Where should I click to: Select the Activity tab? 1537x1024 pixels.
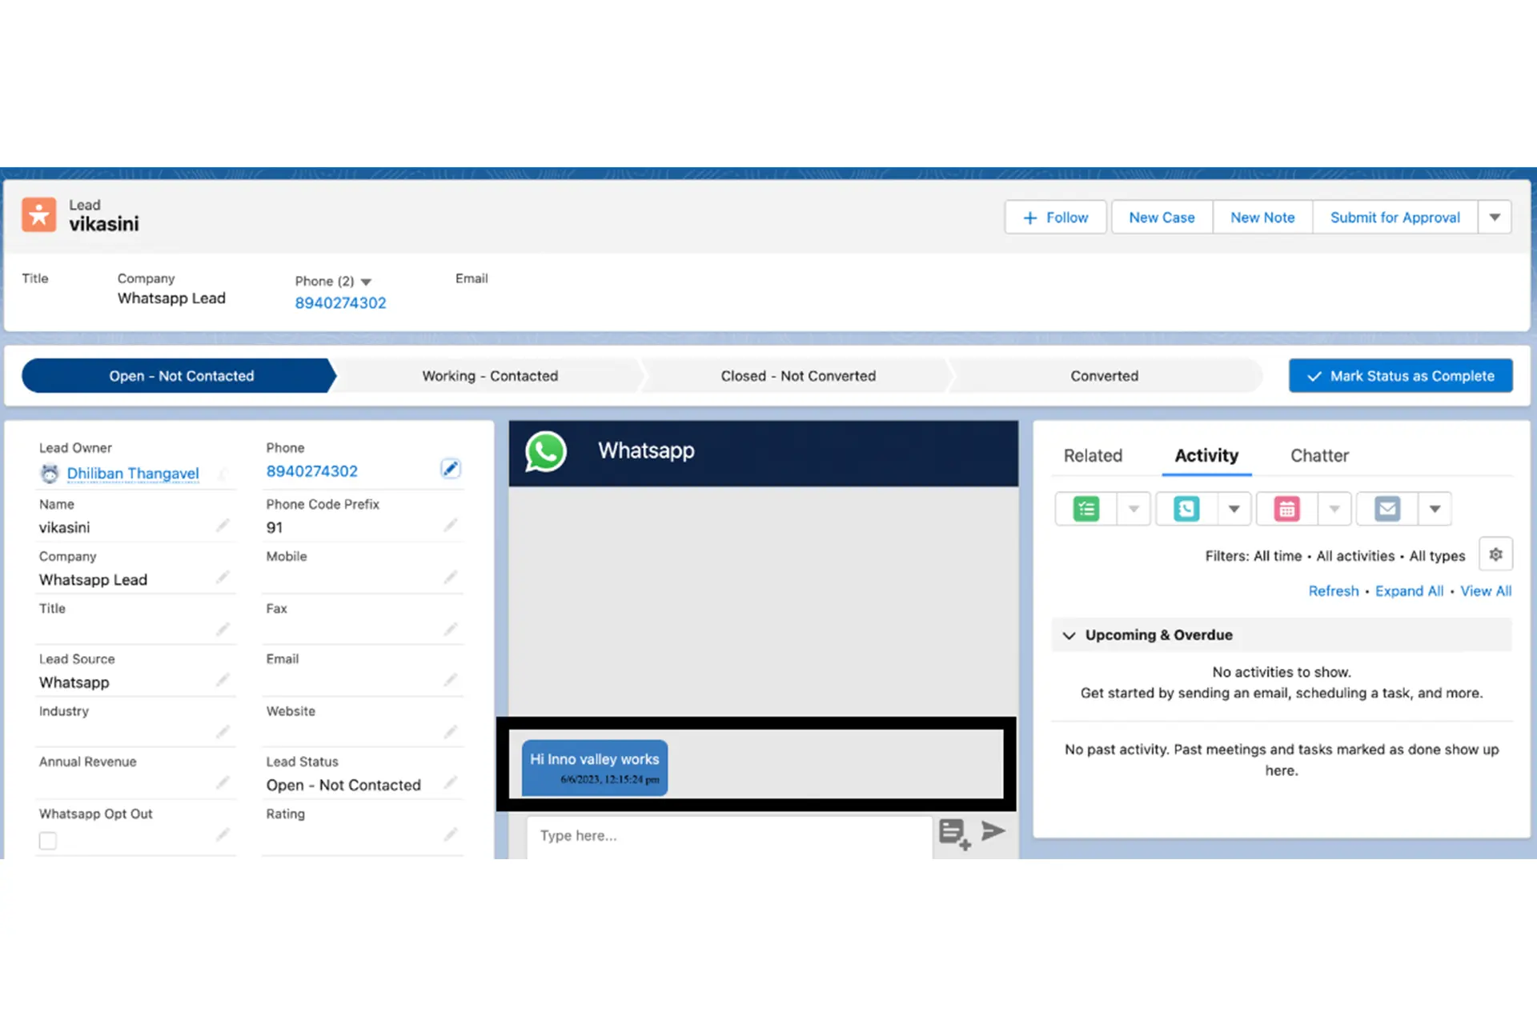coord(1206,455)
